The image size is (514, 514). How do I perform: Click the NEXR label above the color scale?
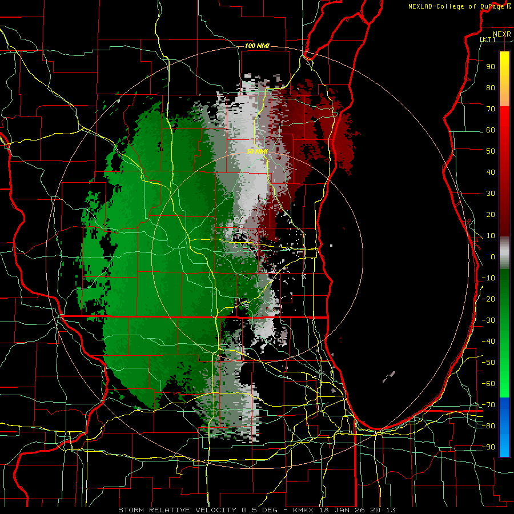(x=502, y=34)
